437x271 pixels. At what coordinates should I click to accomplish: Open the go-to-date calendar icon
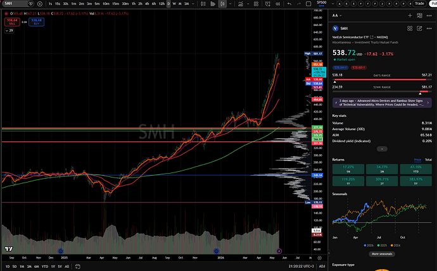(x=77, y=267)
